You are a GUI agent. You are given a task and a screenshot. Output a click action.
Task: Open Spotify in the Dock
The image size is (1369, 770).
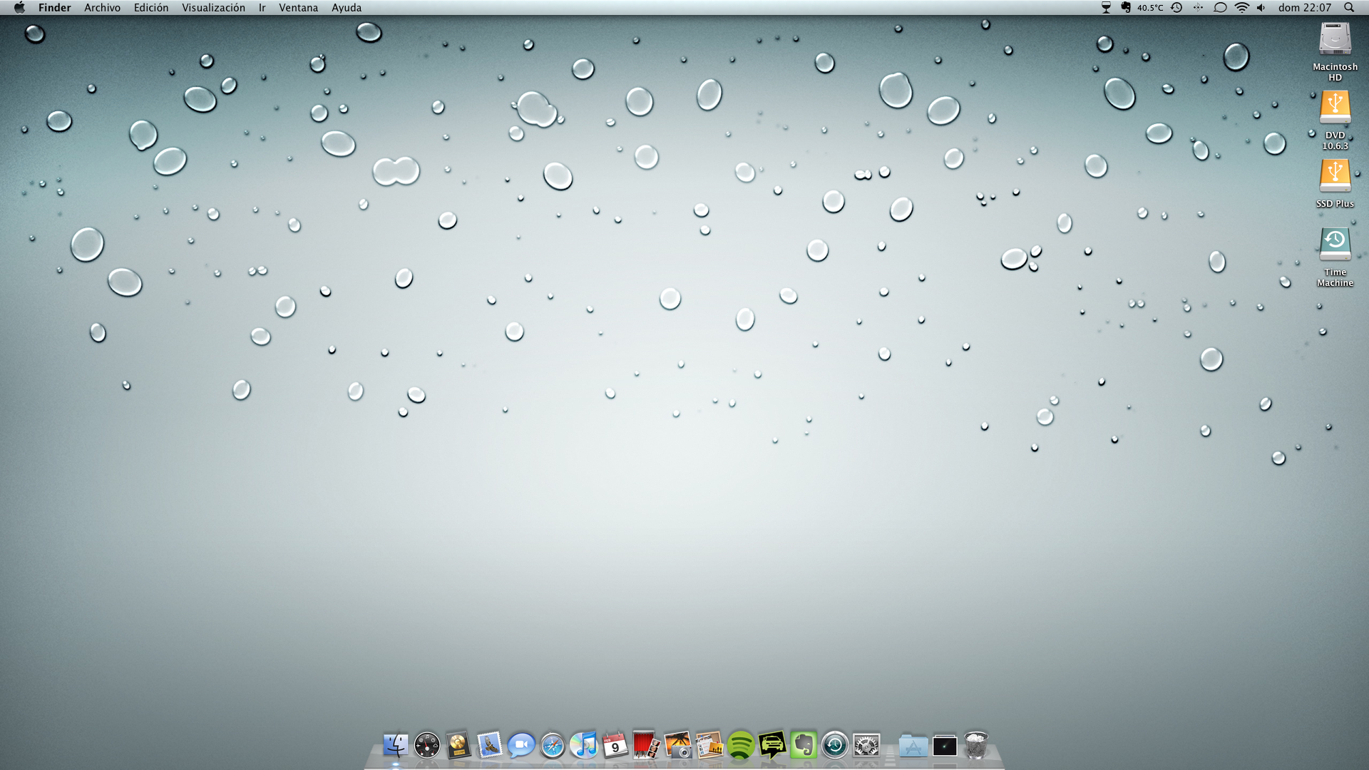(x=741, y=746)
